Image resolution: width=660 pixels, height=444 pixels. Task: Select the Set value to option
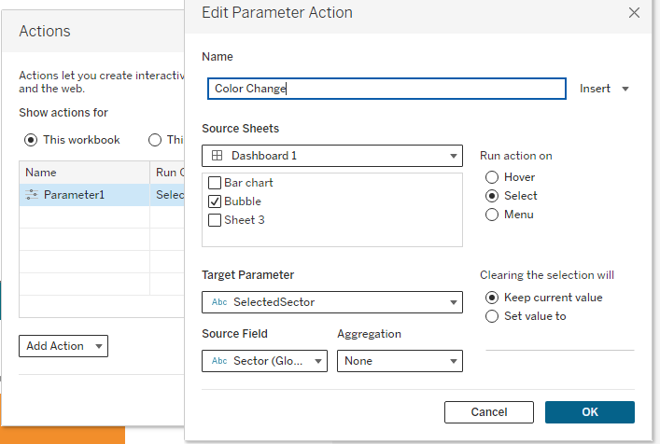click(x=492, y=316)
